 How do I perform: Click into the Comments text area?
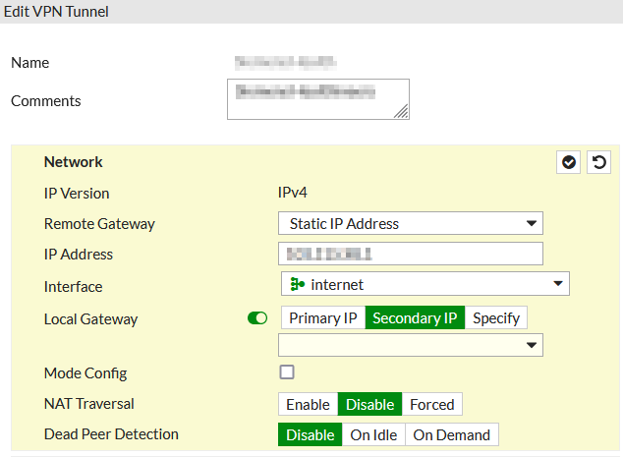317,99
